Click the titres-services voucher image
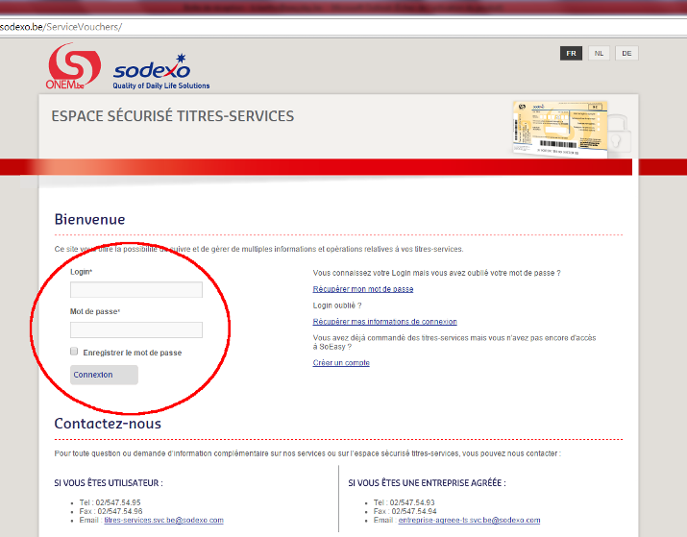687x537 pixels. tap(561, 129)
